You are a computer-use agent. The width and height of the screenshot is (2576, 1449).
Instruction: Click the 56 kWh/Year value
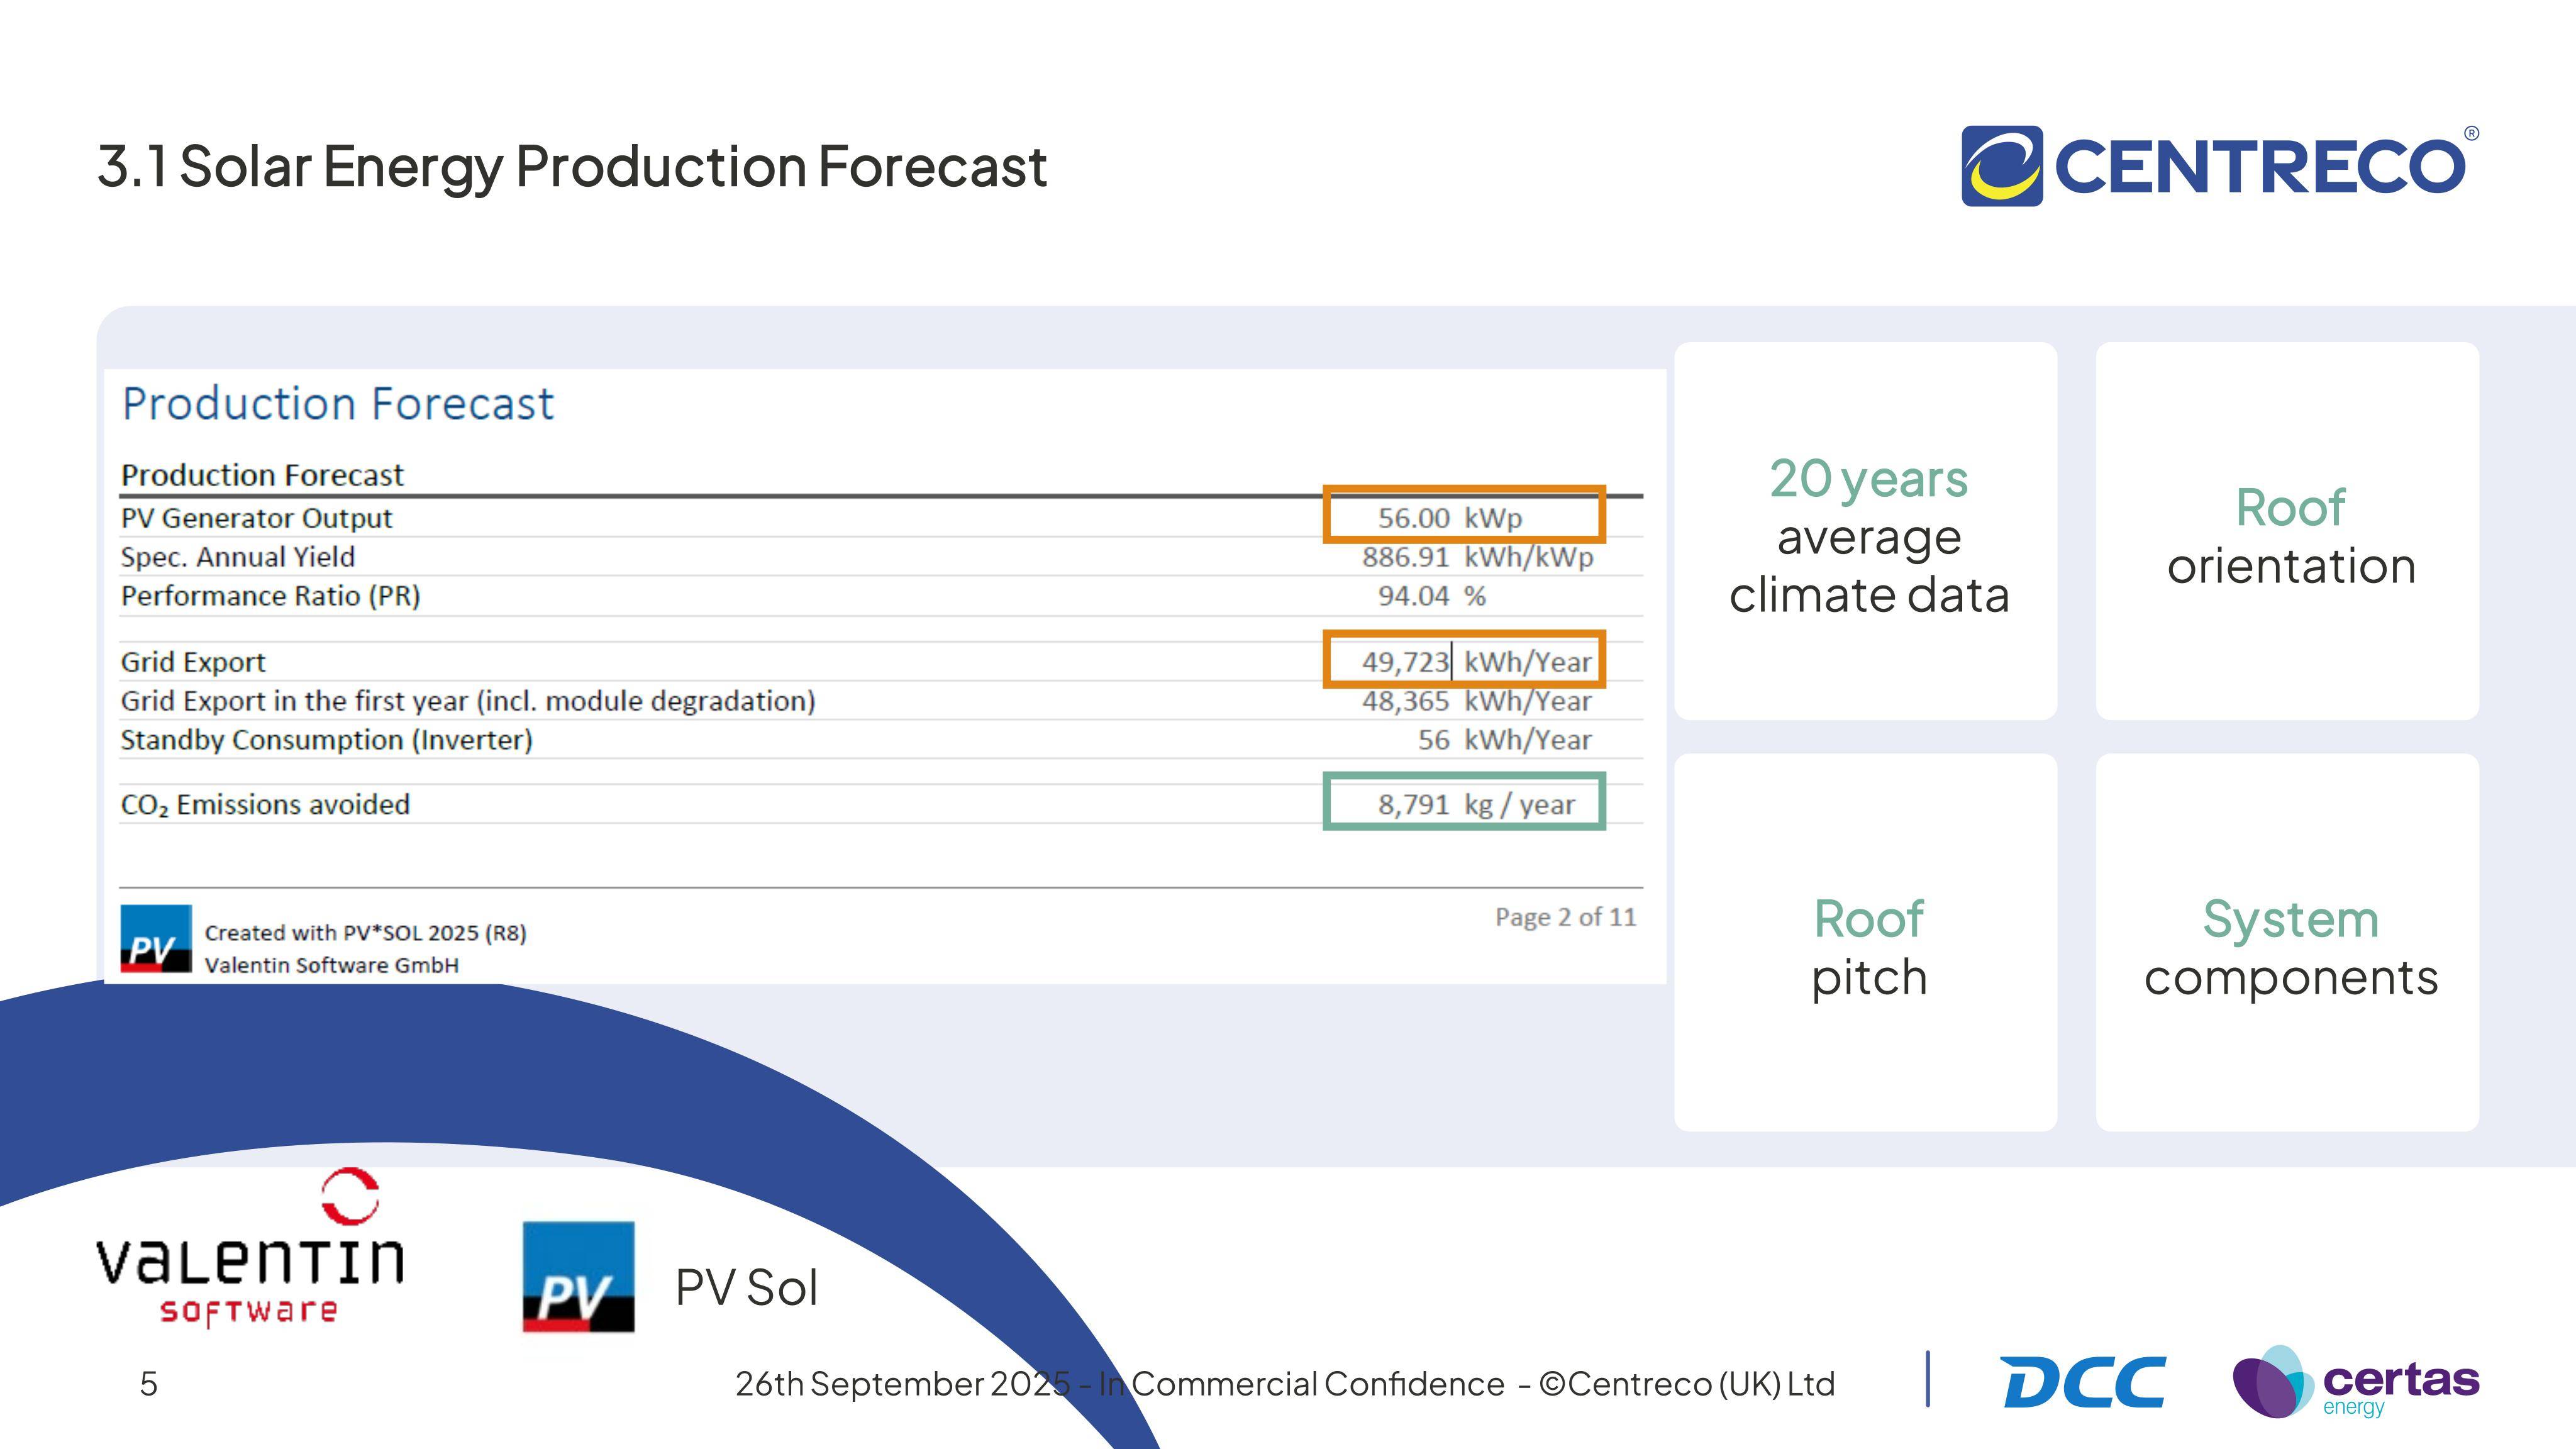(x=1505, y=740)
